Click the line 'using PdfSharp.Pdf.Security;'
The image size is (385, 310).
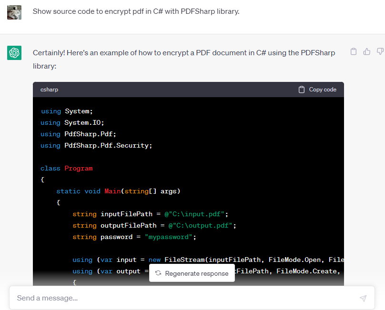96,146
